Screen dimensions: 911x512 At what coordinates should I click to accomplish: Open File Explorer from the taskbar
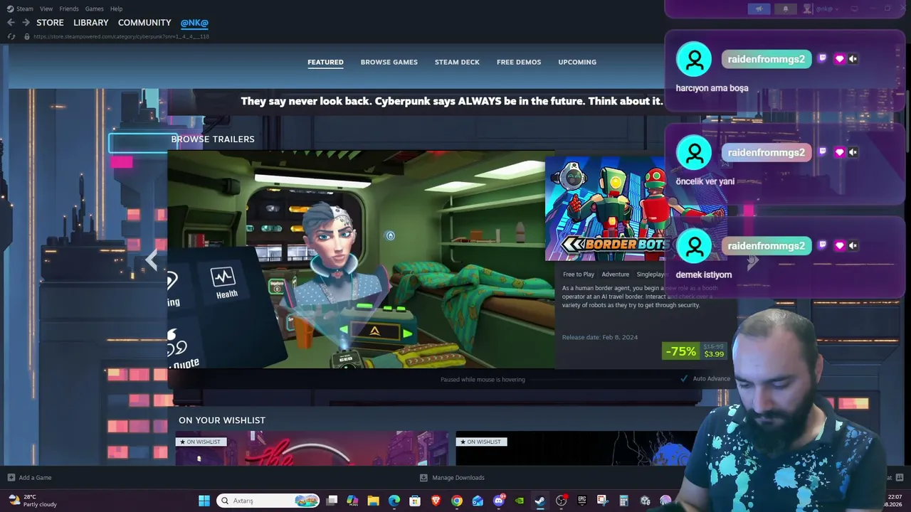click(x=373, y=501)
